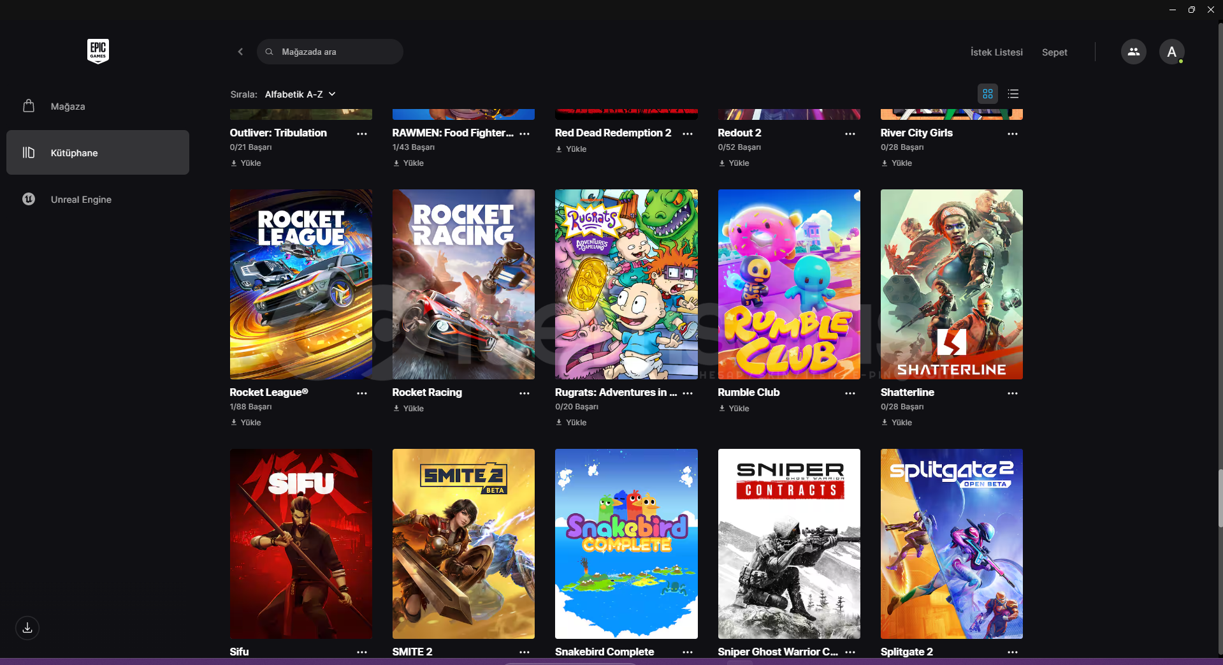Open the Rocket Racing cover art
Viewport: 1223px width, 665px height.
[x=463, y=284]
